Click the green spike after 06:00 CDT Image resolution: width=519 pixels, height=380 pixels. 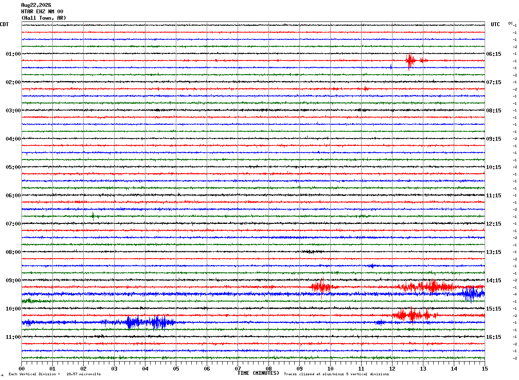(93, 216)
